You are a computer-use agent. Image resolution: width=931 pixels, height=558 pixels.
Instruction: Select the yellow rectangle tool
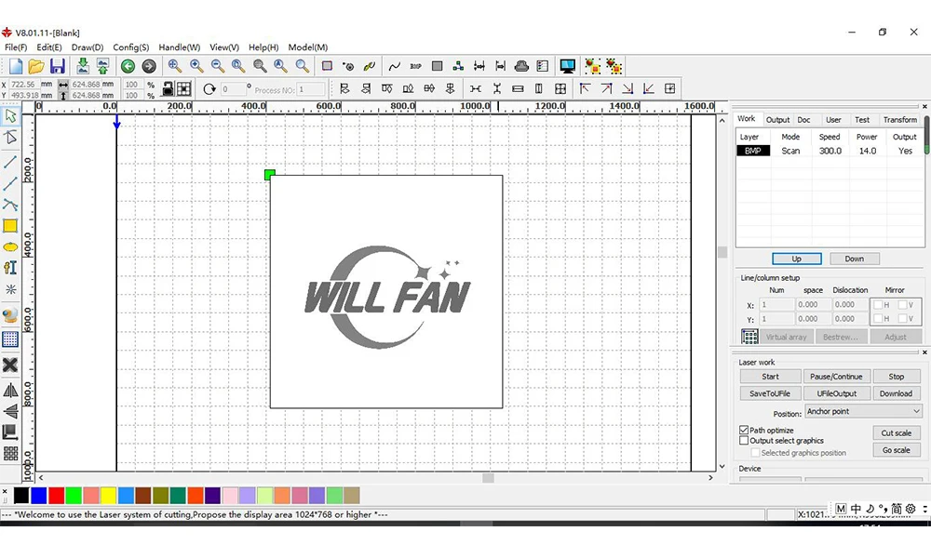click(x=10, y=226)
